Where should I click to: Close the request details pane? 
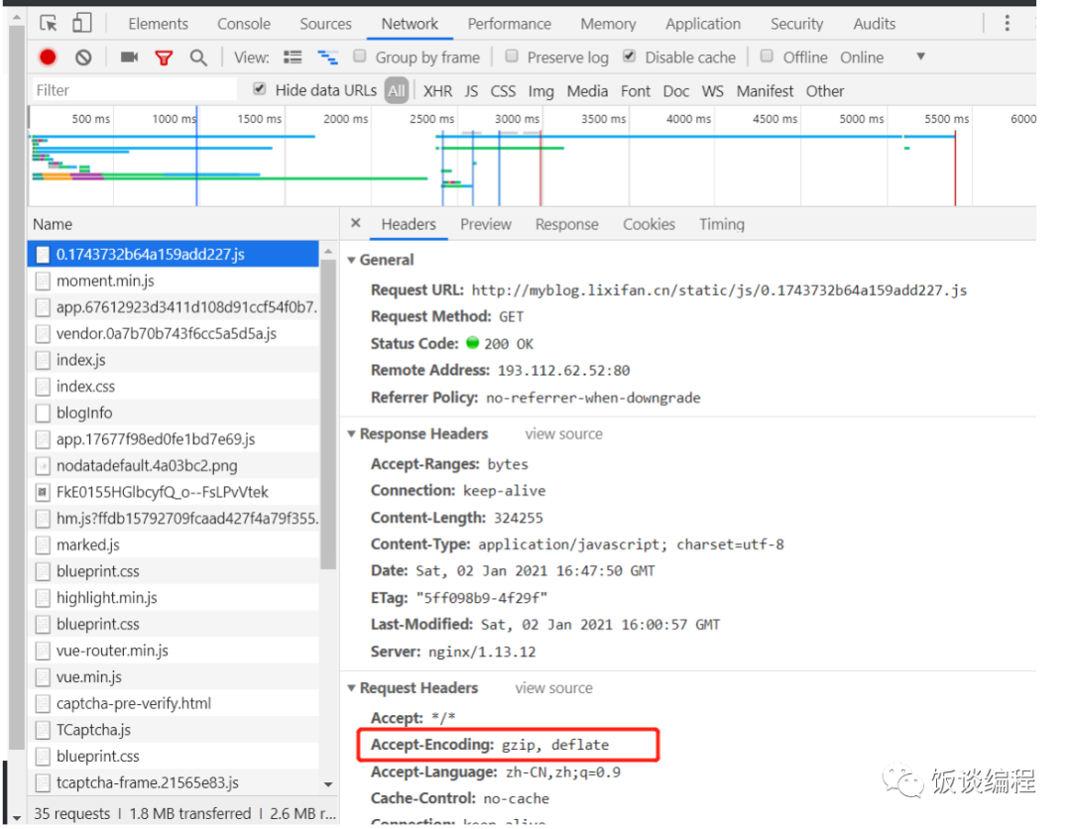click(355, 223)
